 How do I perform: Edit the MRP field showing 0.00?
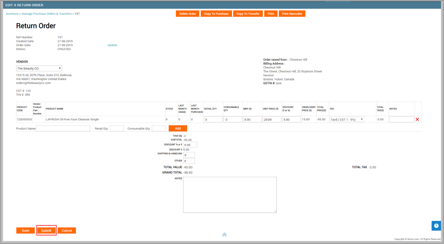pyautogui.click(x=253, y=119)
